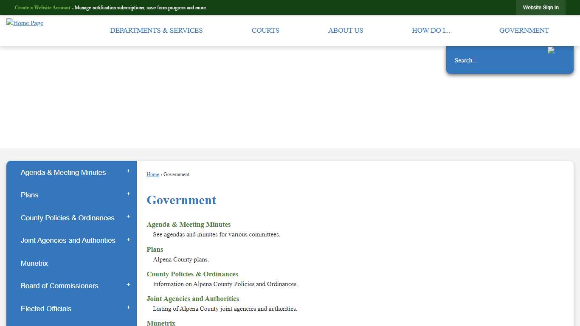Expand Board of Commissioners in sidebar

128,284
